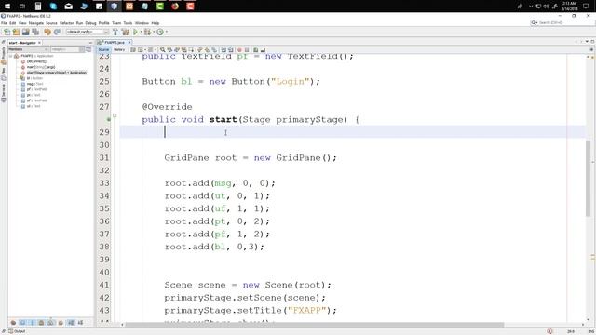This screenshot has height=335, width=596.
Task: Open the Source menu
Action: pos(51,23)
